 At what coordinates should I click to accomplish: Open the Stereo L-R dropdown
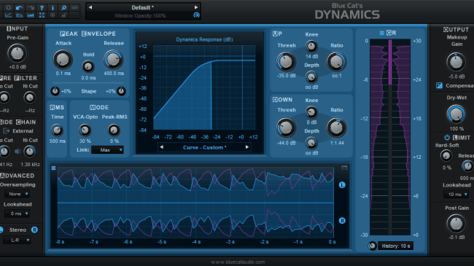pyautogui.click(x=17, y=240)
